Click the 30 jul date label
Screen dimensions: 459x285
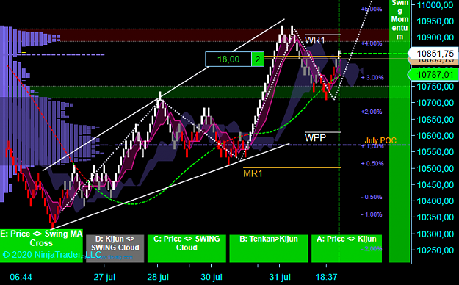coord(212,277)
